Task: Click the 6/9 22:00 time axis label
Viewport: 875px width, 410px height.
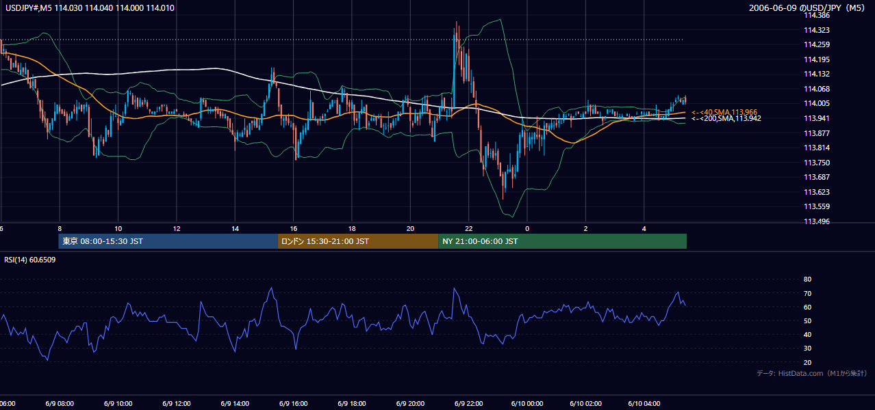Action: (x=468, y=404)
